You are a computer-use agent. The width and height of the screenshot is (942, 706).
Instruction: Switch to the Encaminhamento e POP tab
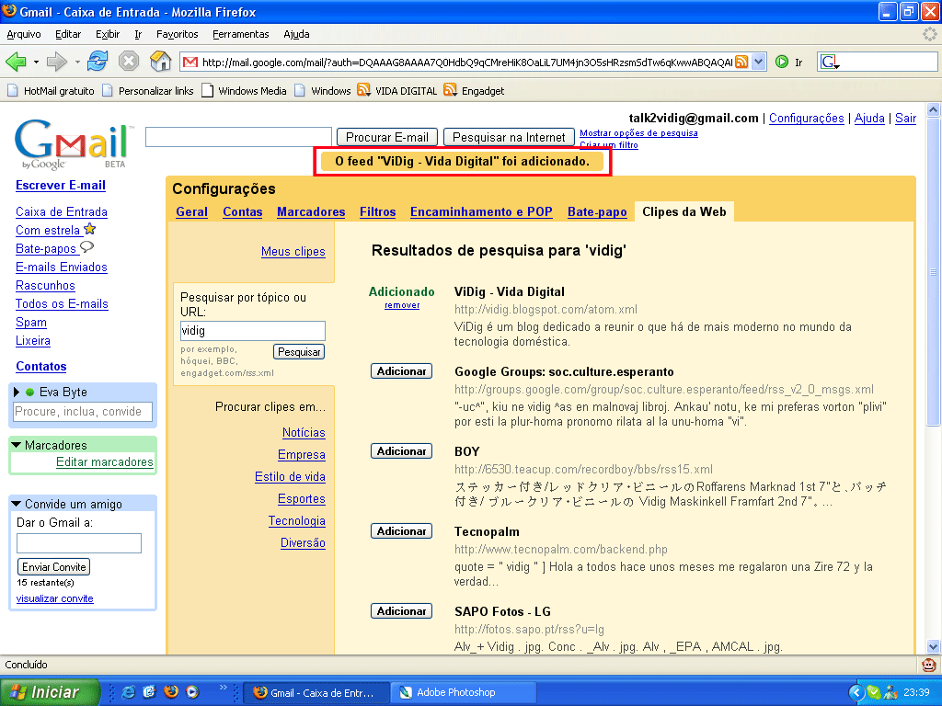click(x=481, y=212)
